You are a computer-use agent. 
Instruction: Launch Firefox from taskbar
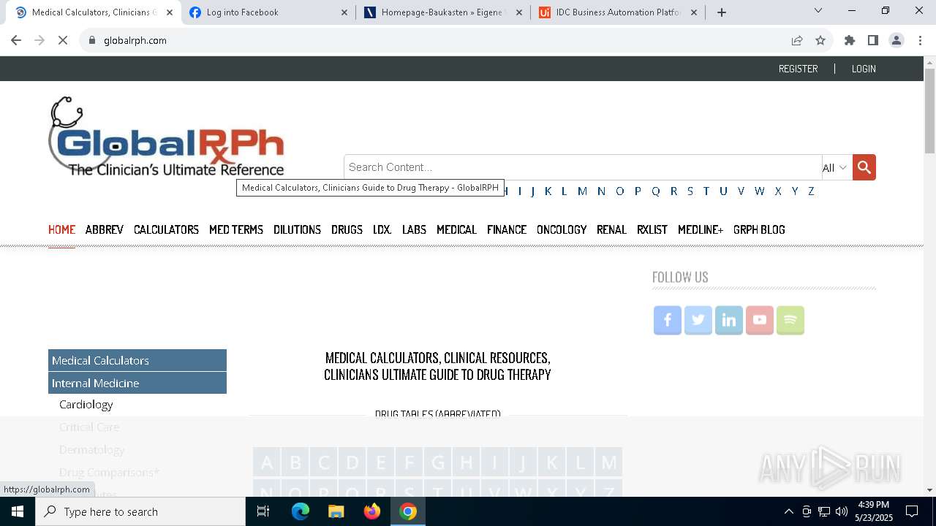point(372,511)
